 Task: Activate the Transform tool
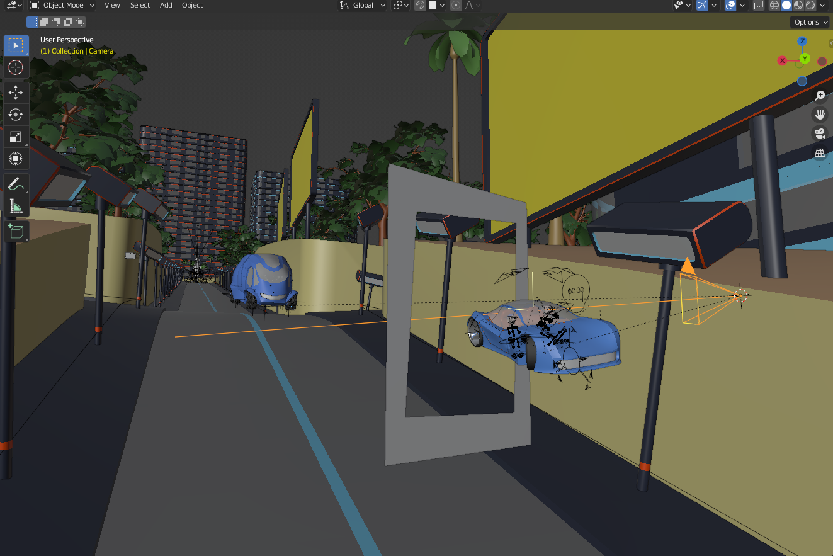[x=16, y=159]
